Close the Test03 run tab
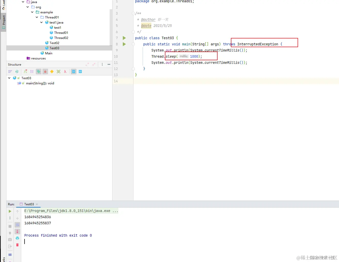Screen dimensions: 339x262 (x=37, y=204)
